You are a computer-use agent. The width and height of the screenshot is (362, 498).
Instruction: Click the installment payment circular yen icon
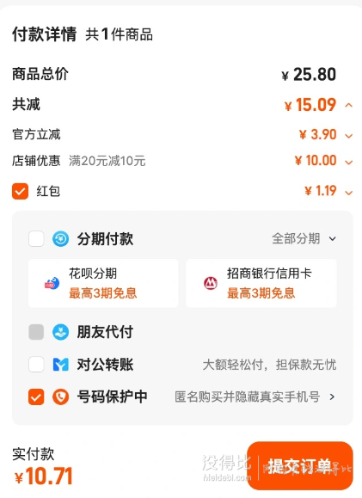pyautogui.click(x=60, y=238)
